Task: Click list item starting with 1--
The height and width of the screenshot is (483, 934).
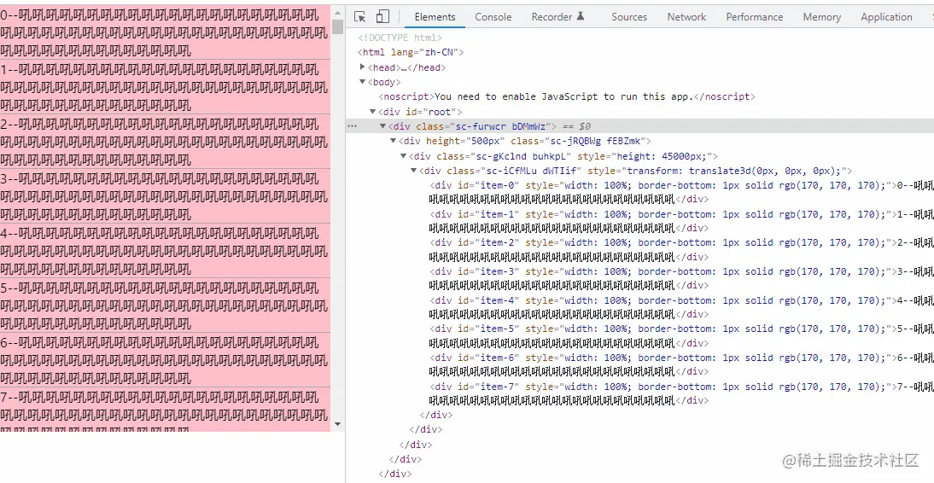Action: point(165,87)
